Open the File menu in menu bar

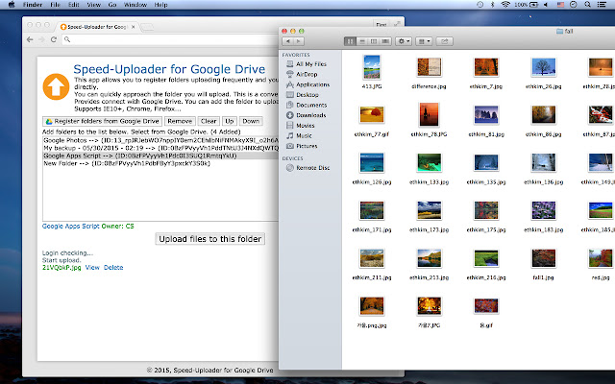55,5
